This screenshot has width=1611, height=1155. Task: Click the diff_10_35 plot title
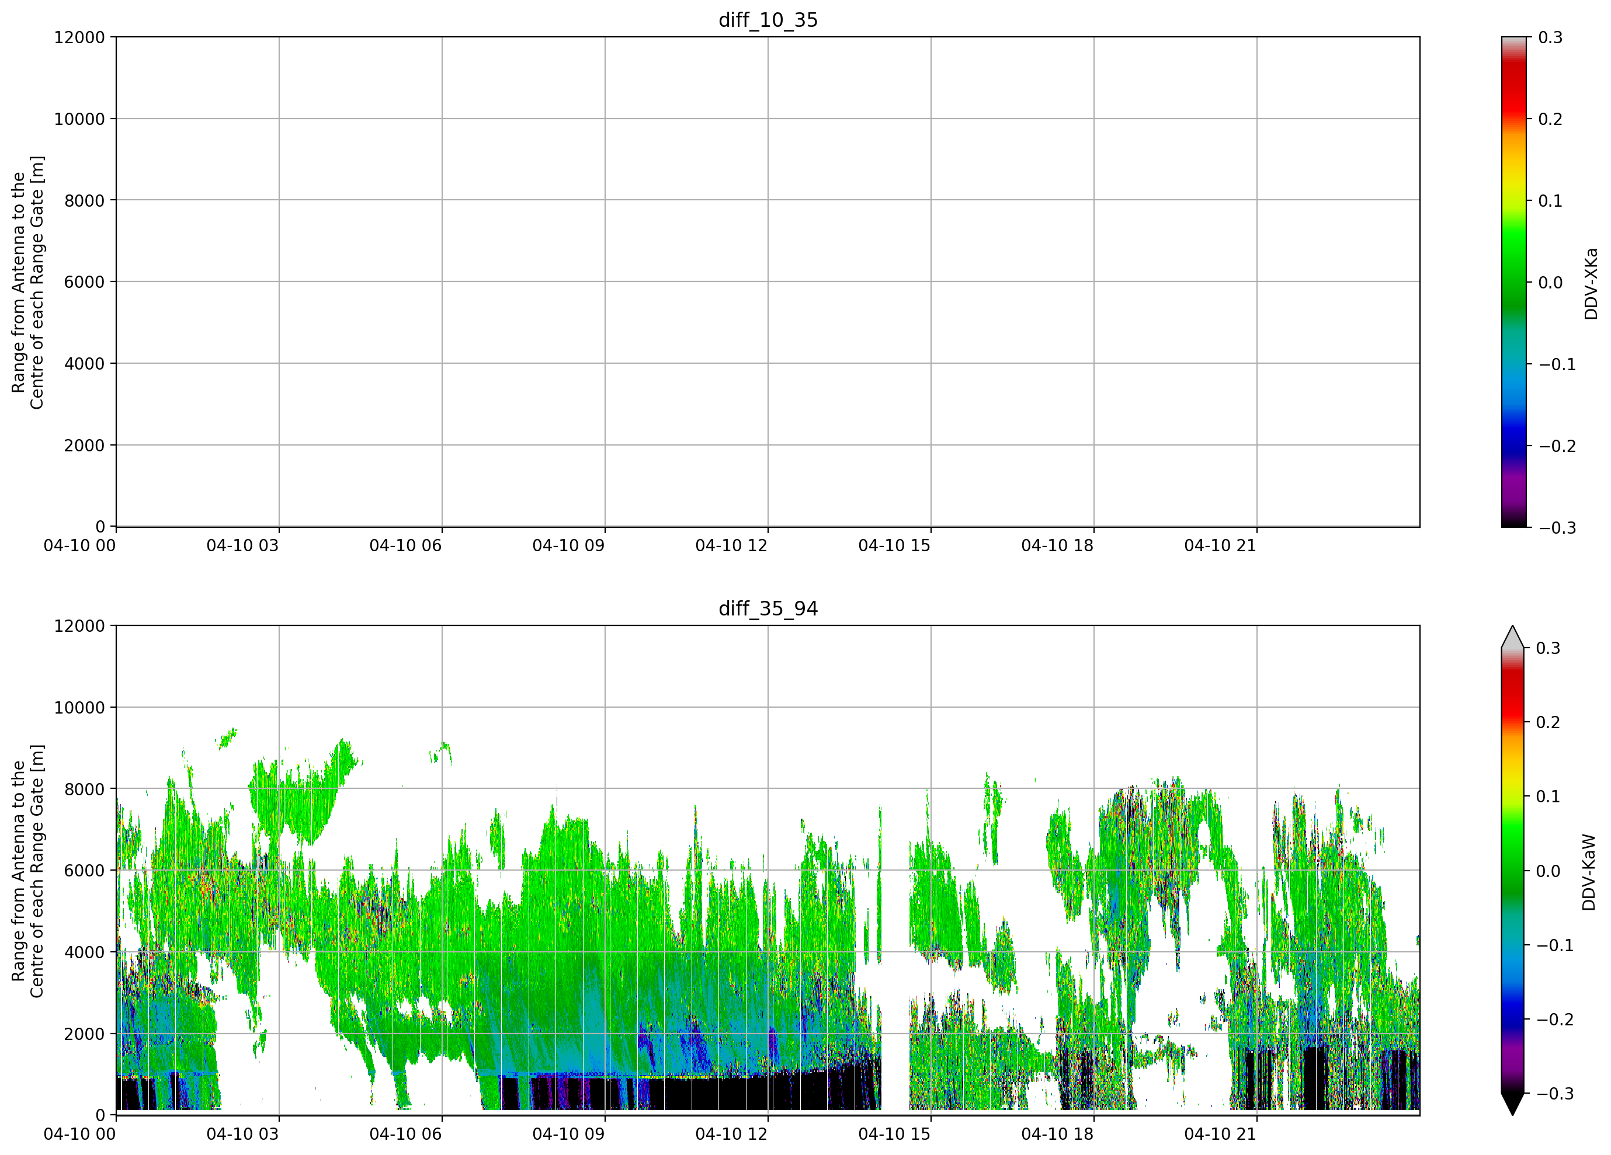pyautogui.click(x=768, y=20)
